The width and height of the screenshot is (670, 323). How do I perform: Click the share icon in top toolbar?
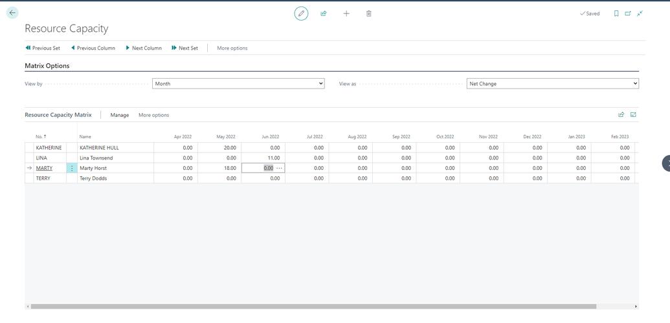(x=324, y=14)
